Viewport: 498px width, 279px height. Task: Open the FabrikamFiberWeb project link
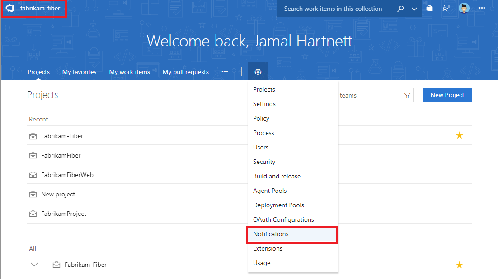tap(68, 175)
